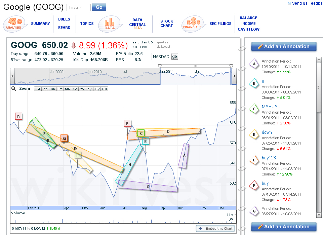Image resolution: width=323 pixels, height=235 pixels.
Task: Click the G annotation band on chart
Action: pyautogui.click(x=148, y=186)
